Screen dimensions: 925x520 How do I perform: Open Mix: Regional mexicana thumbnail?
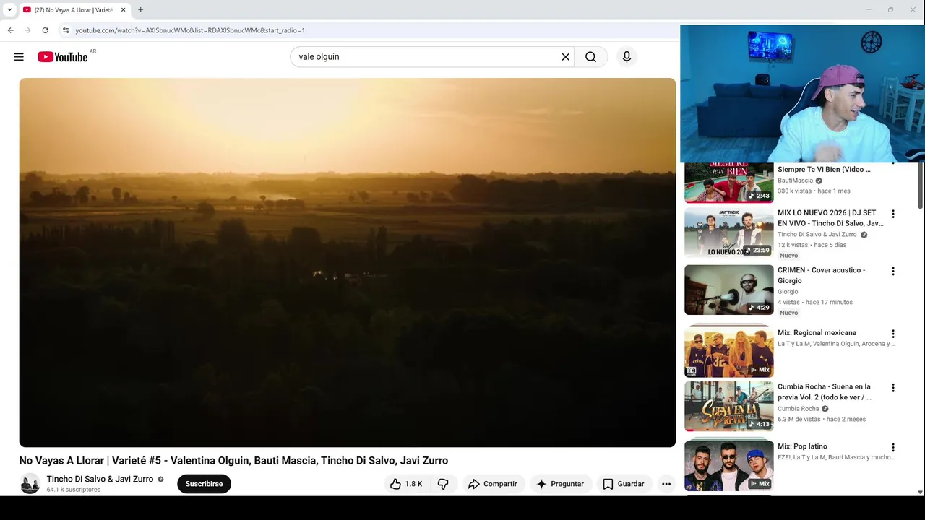tap(728, 350)
